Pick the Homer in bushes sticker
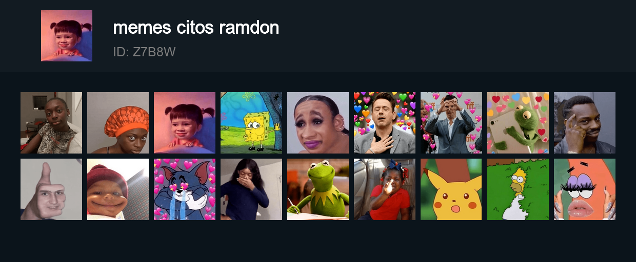Image resolution: width=636 pixels, height=262 pixels. coord(518,189)
